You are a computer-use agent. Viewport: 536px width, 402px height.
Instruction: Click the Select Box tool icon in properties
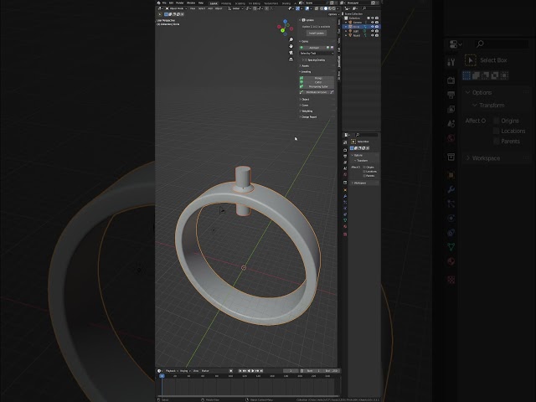(353, 142)
